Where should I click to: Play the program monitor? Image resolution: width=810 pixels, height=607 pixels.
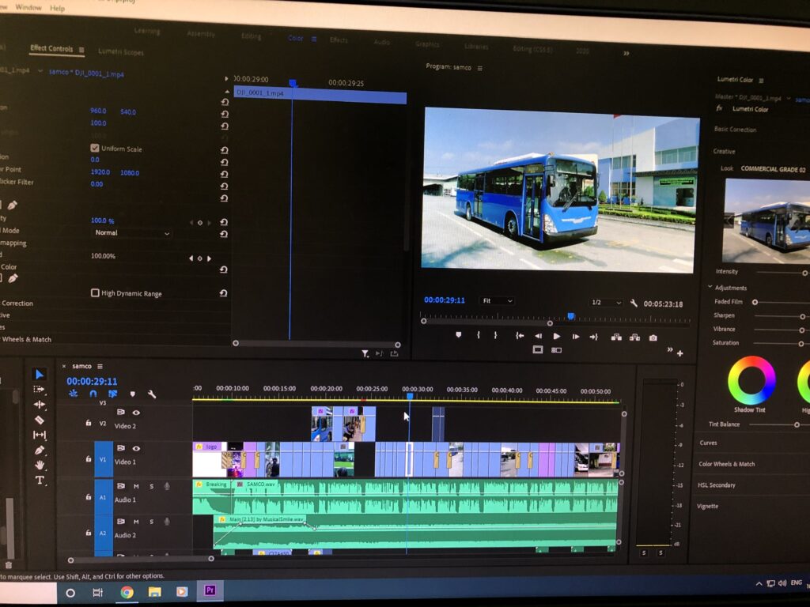[x=557, y=336]
